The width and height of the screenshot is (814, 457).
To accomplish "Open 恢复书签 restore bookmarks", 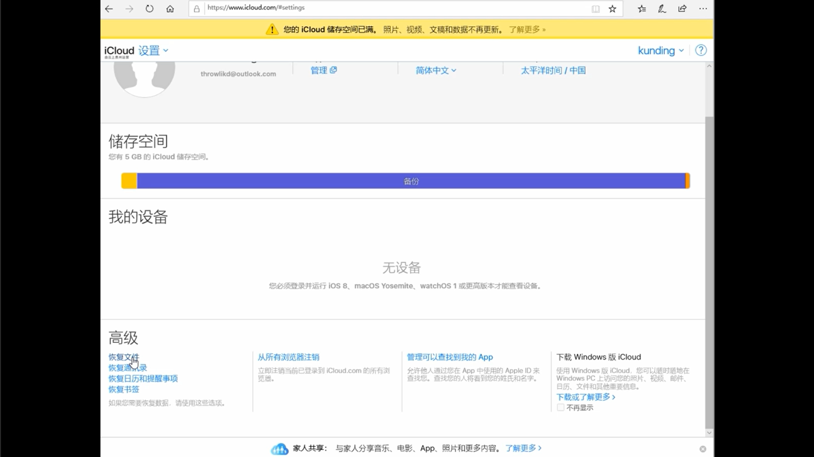I will click(x=124, y=389).
